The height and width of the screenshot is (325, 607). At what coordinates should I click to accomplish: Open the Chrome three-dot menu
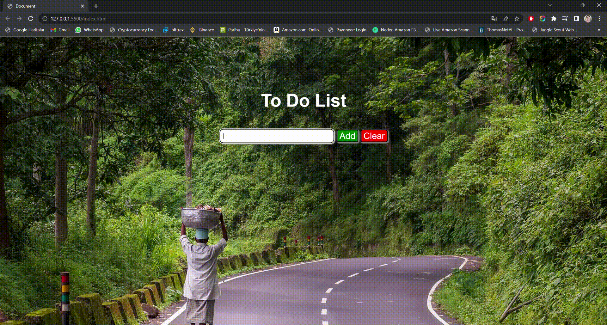(599, 19)
